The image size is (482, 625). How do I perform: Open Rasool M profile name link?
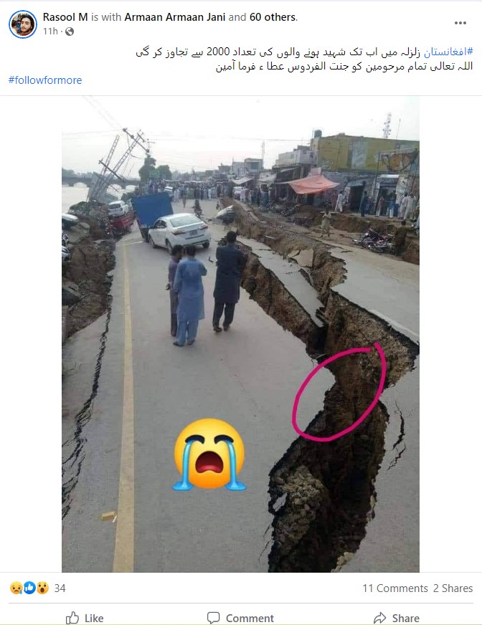(65, 17)
